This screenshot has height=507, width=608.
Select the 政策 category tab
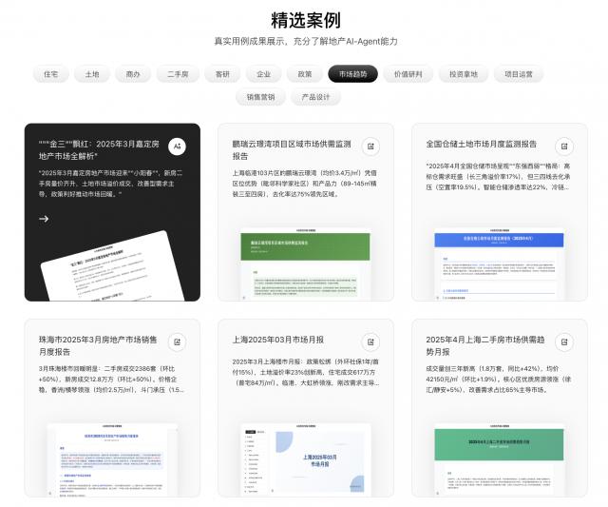[305, 74]
